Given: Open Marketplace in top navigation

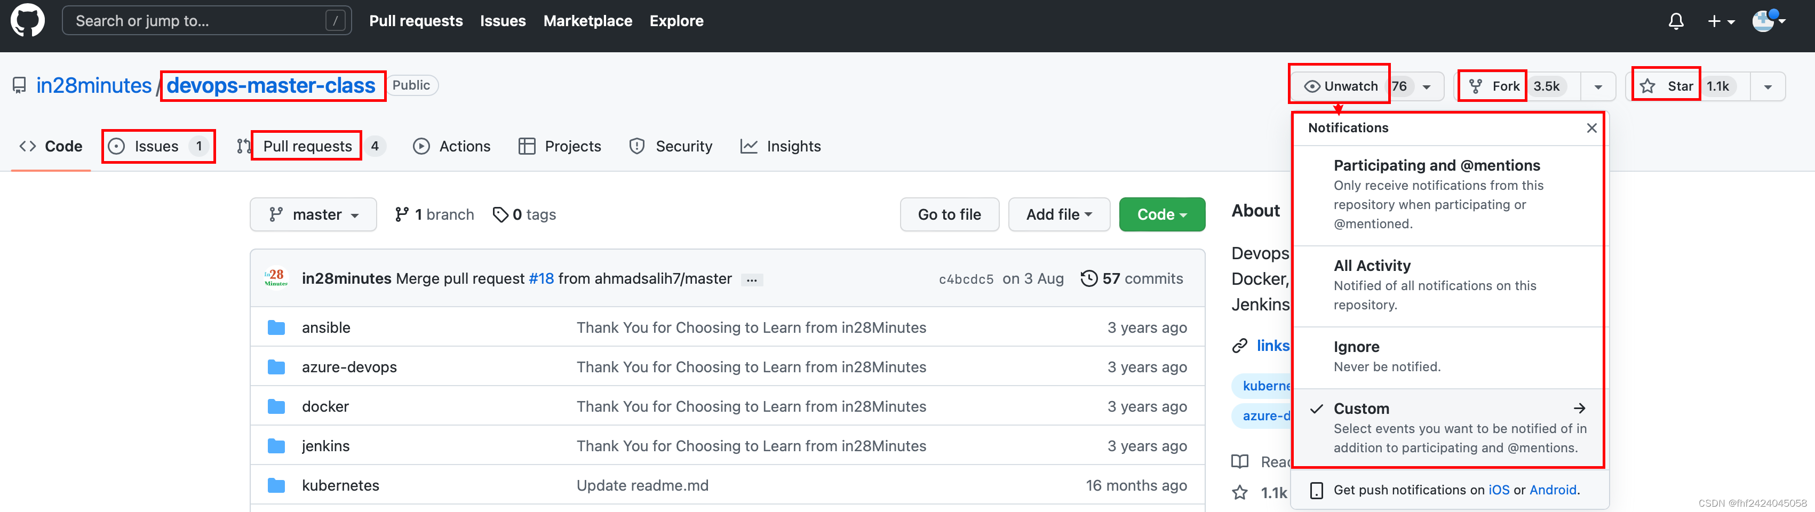Looking at the screenshot, I should pos(587,21).
